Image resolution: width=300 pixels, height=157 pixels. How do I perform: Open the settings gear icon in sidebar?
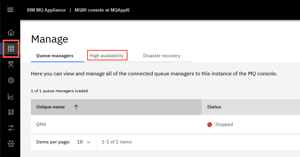[x=11, y=80]
